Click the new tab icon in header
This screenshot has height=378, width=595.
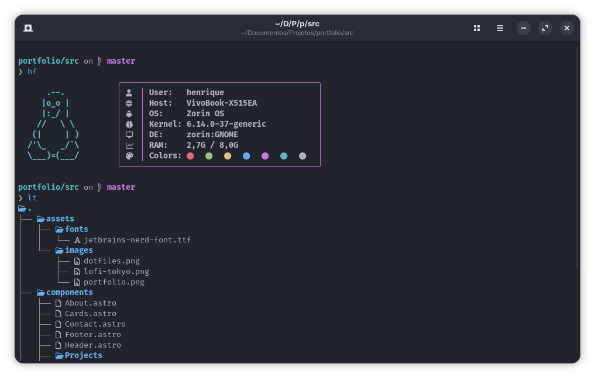pos(28,28)
